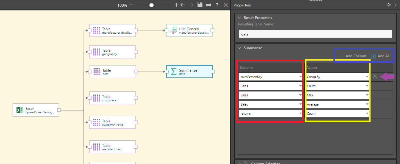The width and height of the screenshot is (400, 164).
Task: Expand the Column Selection section
Action: click(x=239, y=163)
